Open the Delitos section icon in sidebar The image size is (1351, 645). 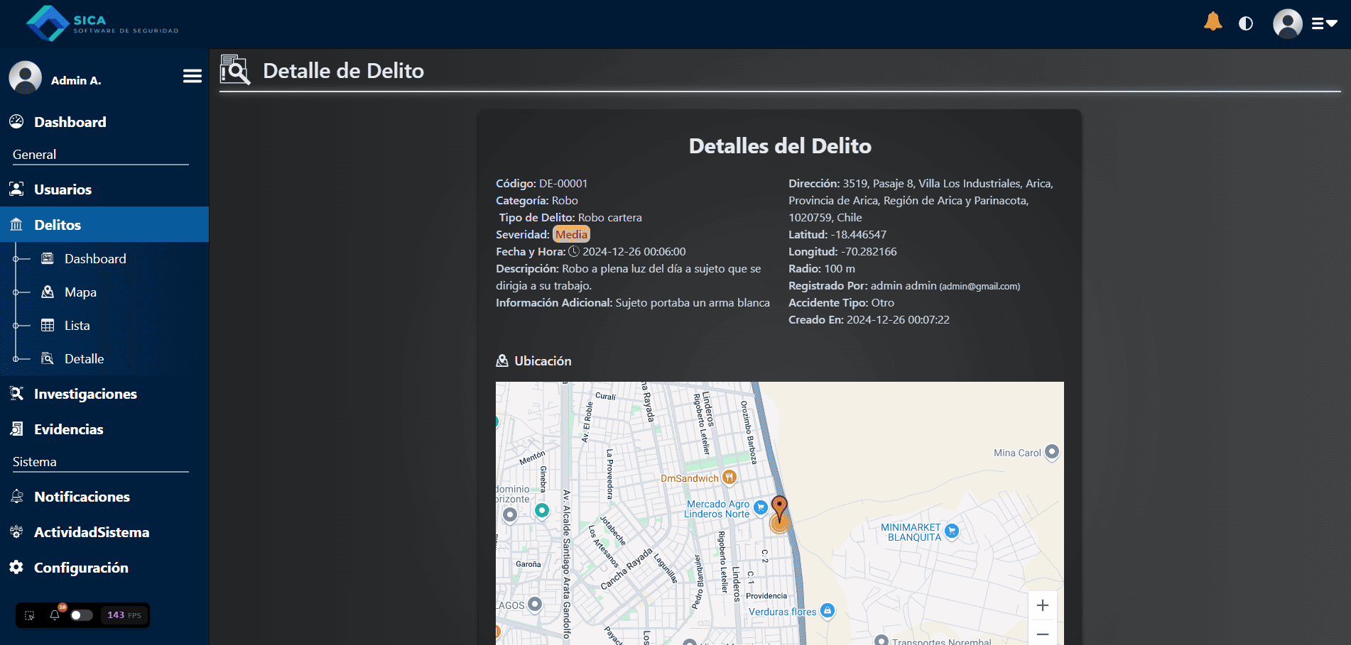(16, 224)
